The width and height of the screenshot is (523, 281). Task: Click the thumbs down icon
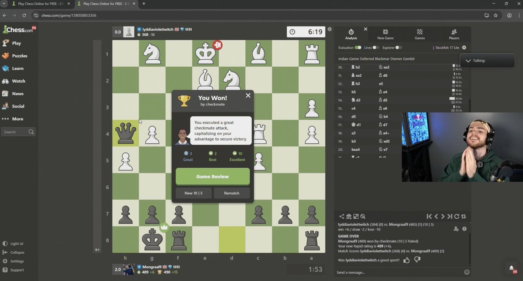click(417, 260)
